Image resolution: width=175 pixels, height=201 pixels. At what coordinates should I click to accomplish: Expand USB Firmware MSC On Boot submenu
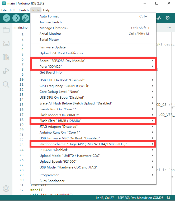(93, 138)
